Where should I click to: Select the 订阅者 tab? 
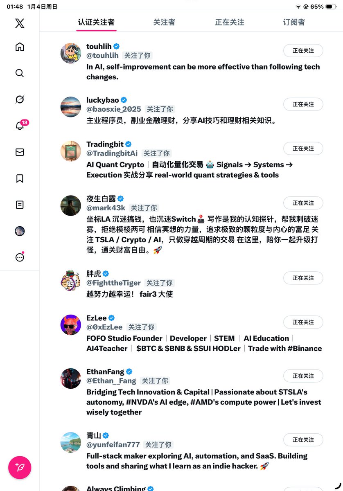[294, 22]
